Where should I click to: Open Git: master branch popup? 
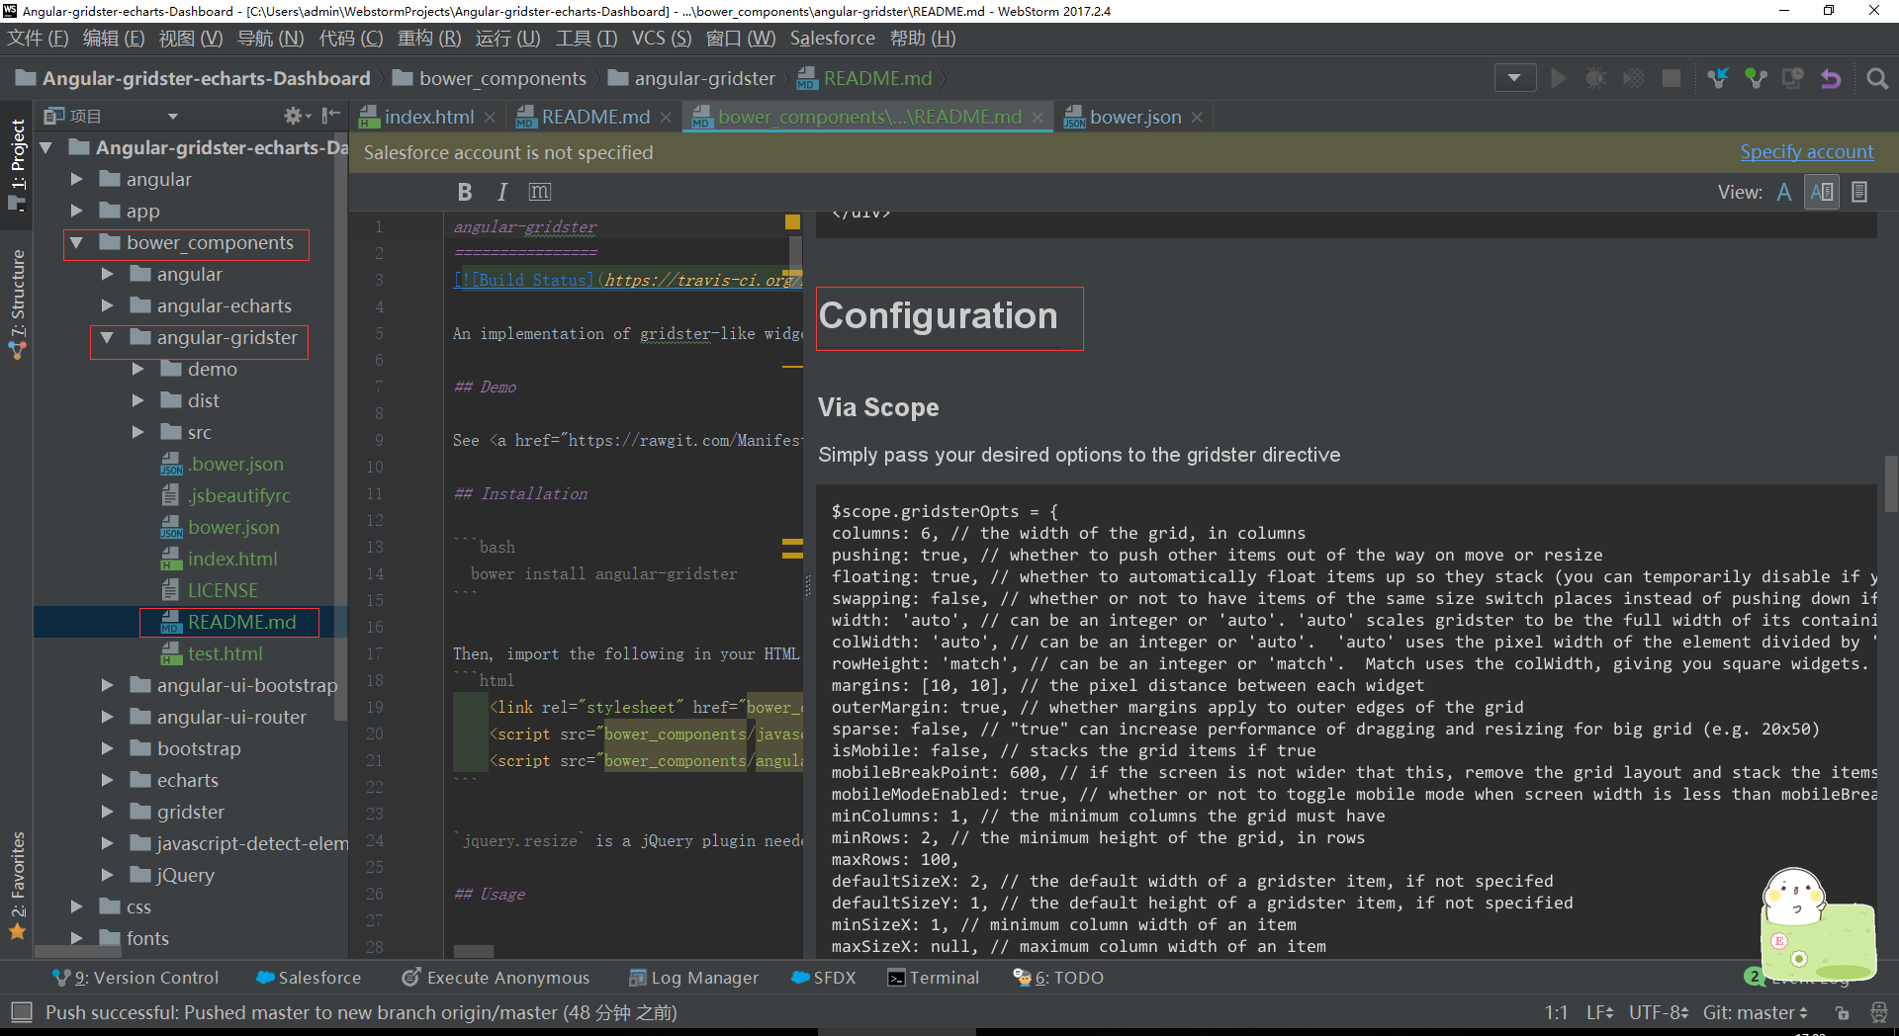pyautogui.click(x=1756, y=1012)
